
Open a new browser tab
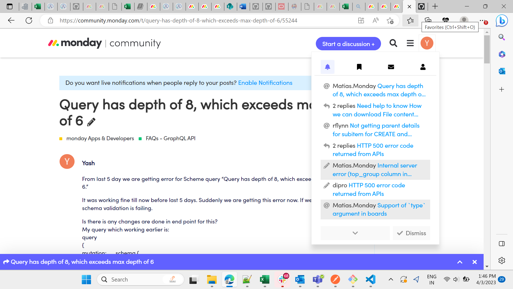tap(435, 6)
